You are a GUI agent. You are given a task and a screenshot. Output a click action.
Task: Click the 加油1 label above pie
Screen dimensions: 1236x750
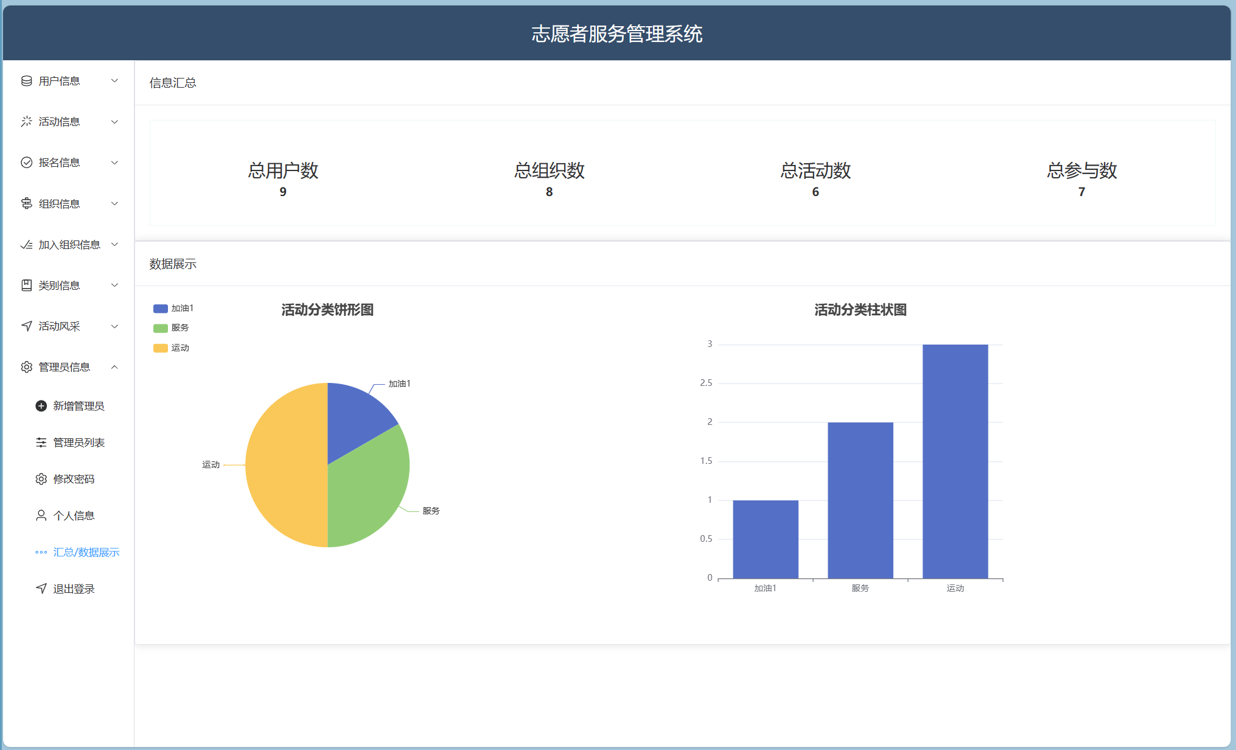click(400, 384)
